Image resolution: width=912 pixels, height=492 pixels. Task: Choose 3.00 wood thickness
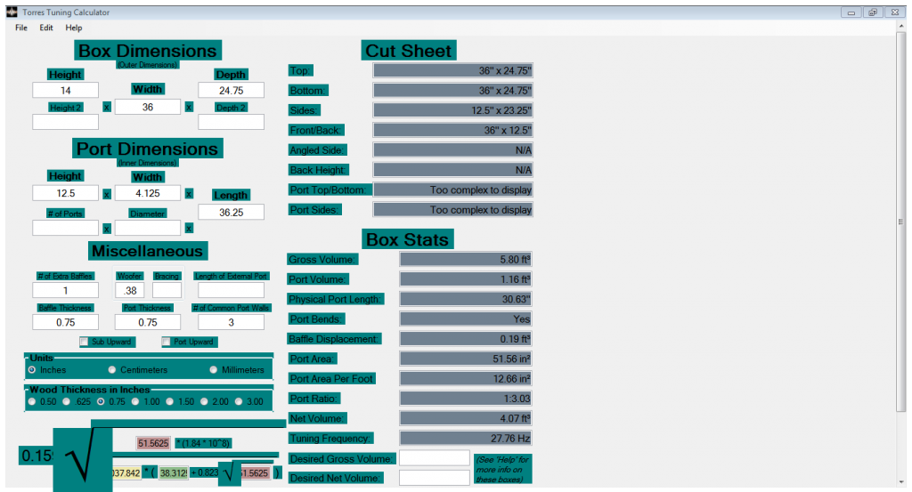click(239, 401)
